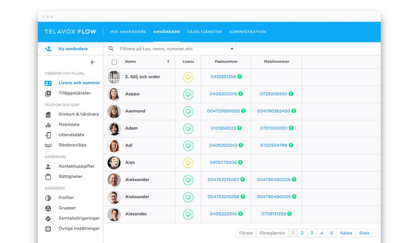Click the mobile number 004790480005
Screen dimensions: 408x243
[274, 196]
